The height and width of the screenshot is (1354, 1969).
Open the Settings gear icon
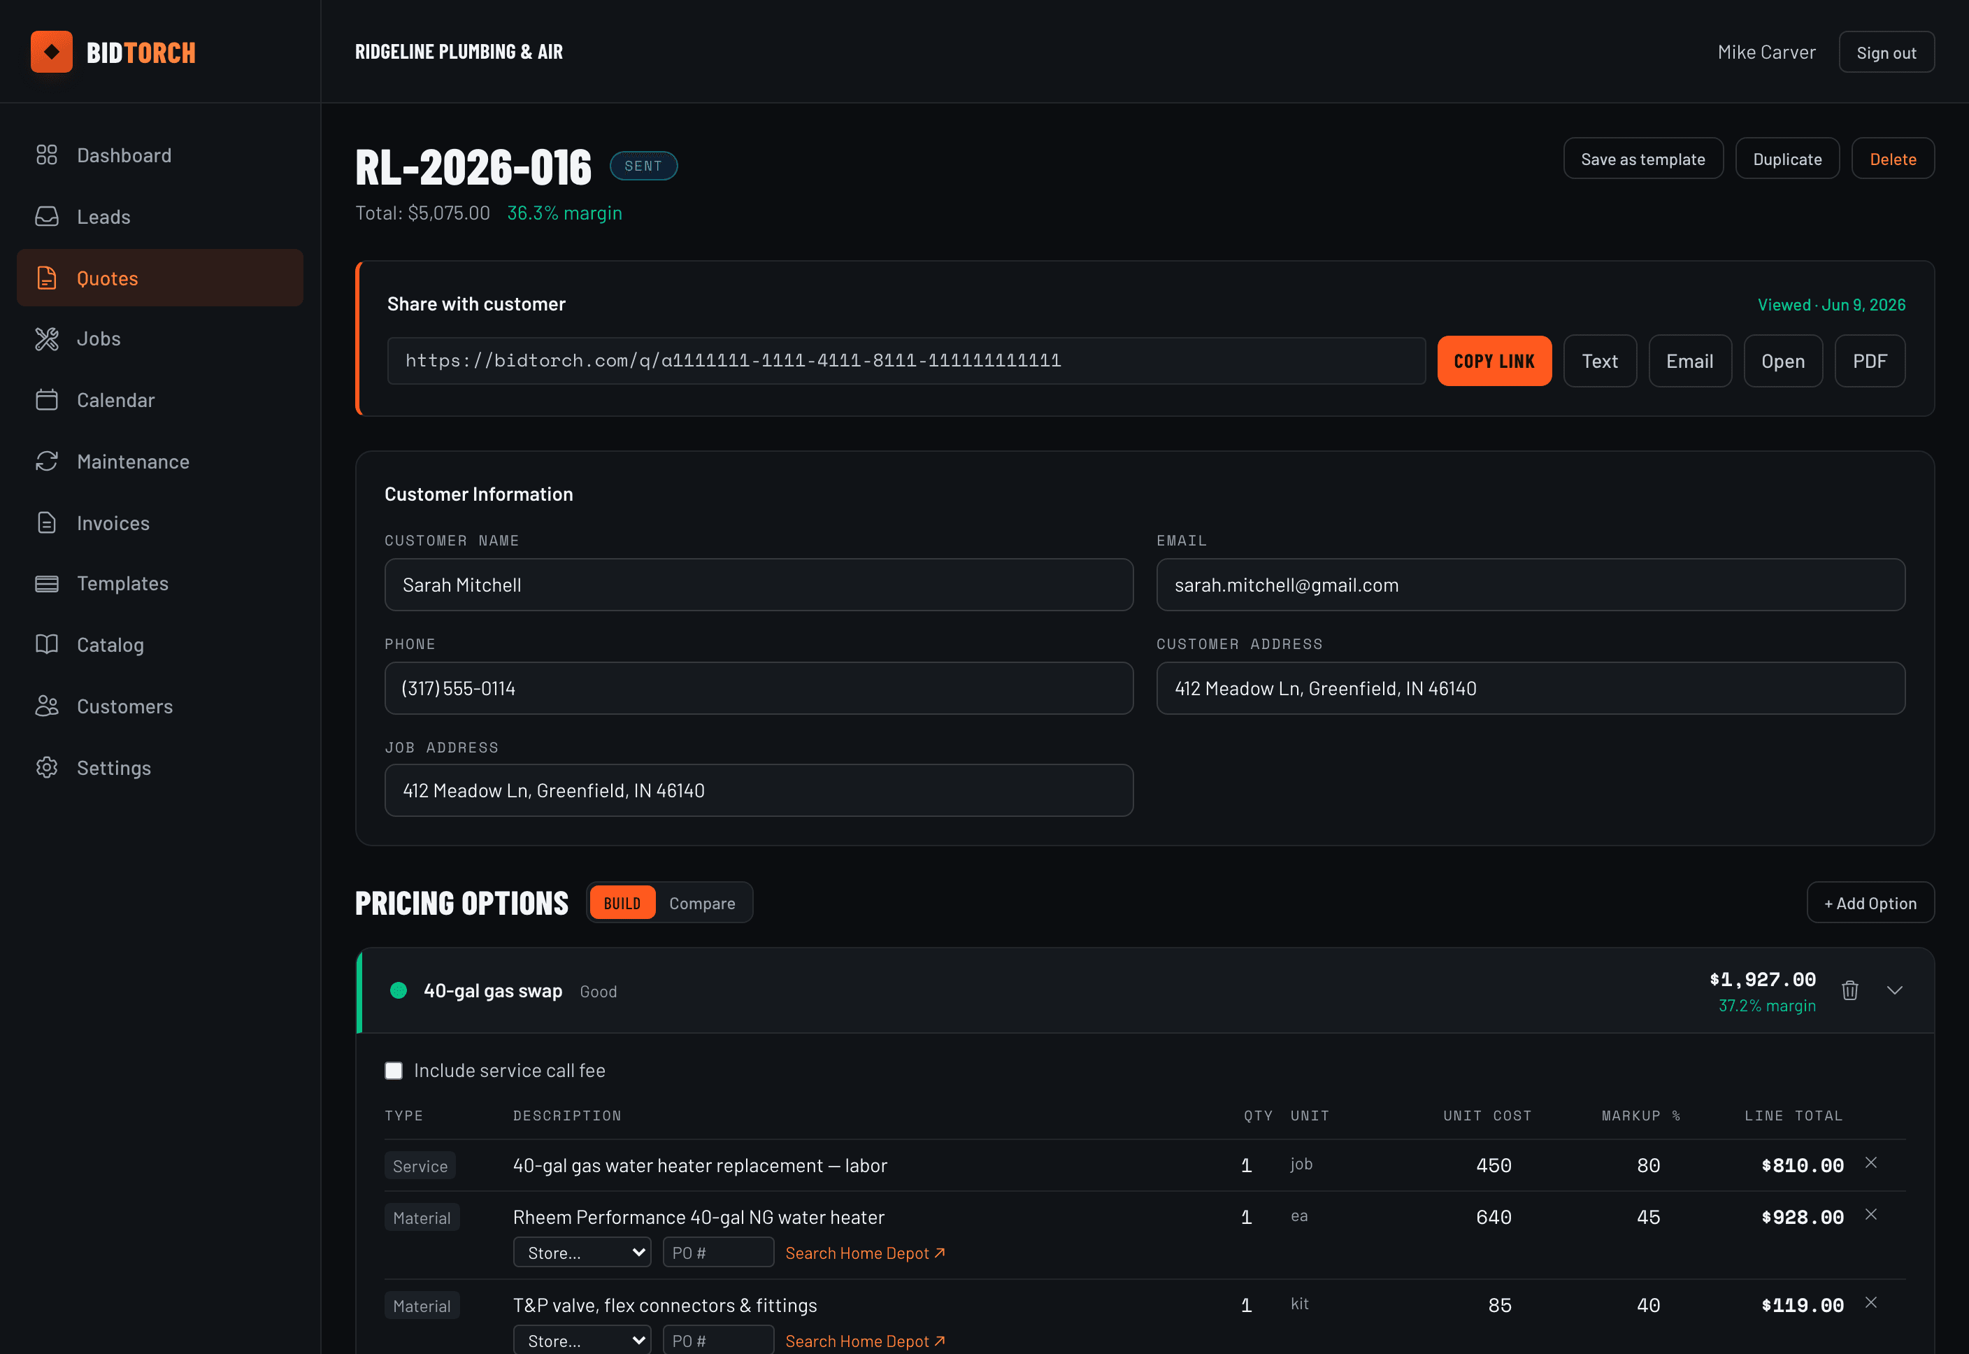[x=47, y=767]
